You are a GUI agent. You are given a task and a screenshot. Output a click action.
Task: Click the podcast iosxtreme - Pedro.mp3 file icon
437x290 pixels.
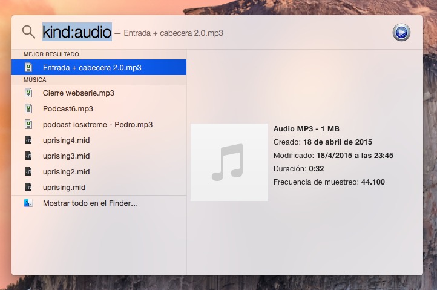click(28, 124)
